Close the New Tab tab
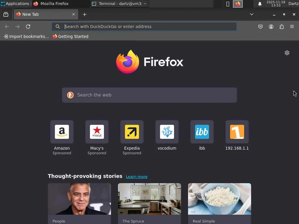This screenshot has height=224, width=299. click(x=73, y=15)
